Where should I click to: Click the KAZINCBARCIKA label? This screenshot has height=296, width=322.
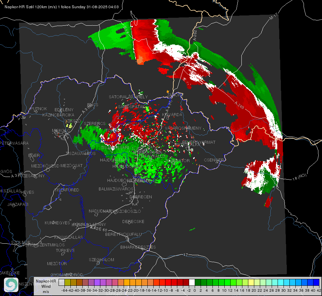(x=58, y=115)
